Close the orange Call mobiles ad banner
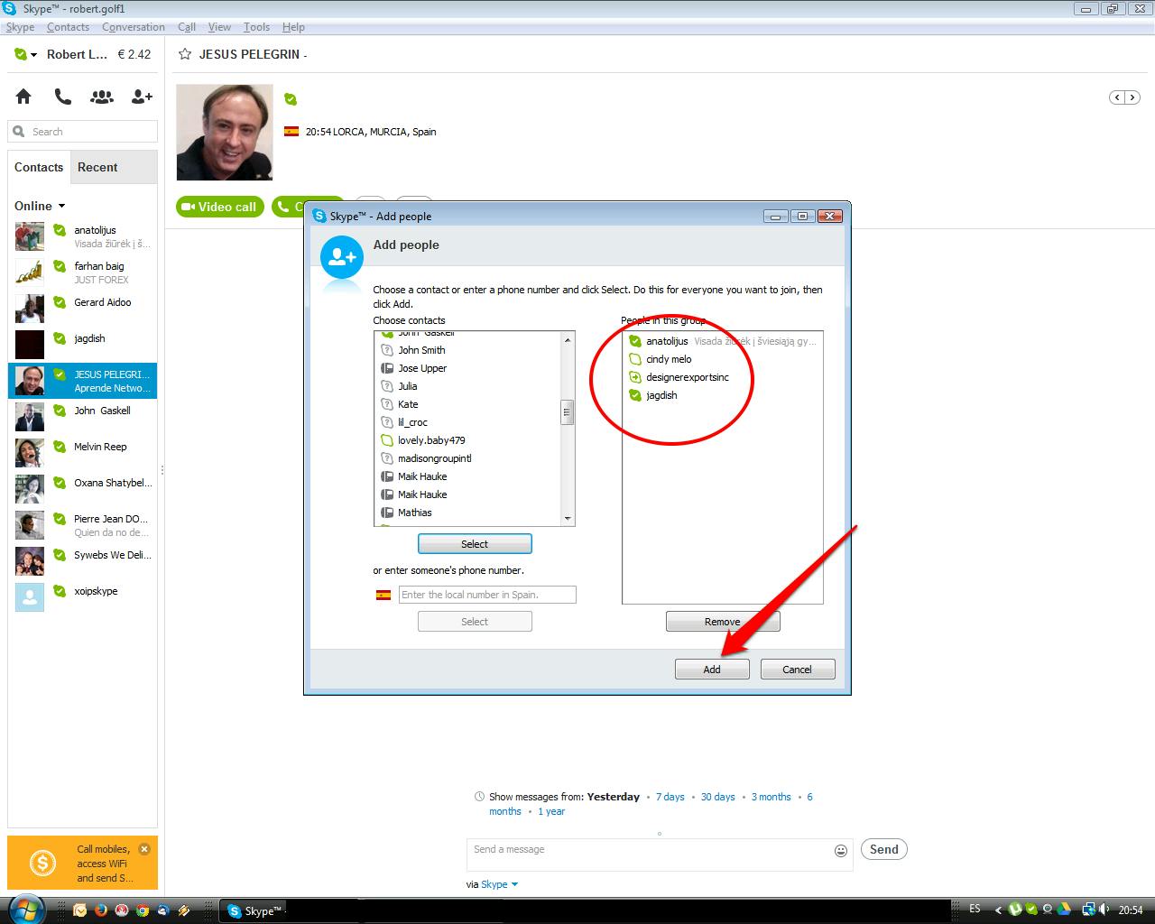The width and height of the screenshot is (1155, 924). [x=144, y=849]
